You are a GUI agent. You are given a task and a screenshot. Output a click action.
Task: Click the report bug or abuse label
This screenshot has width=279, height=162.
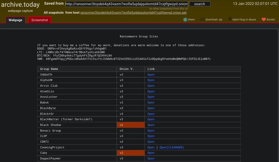[244, 20]
